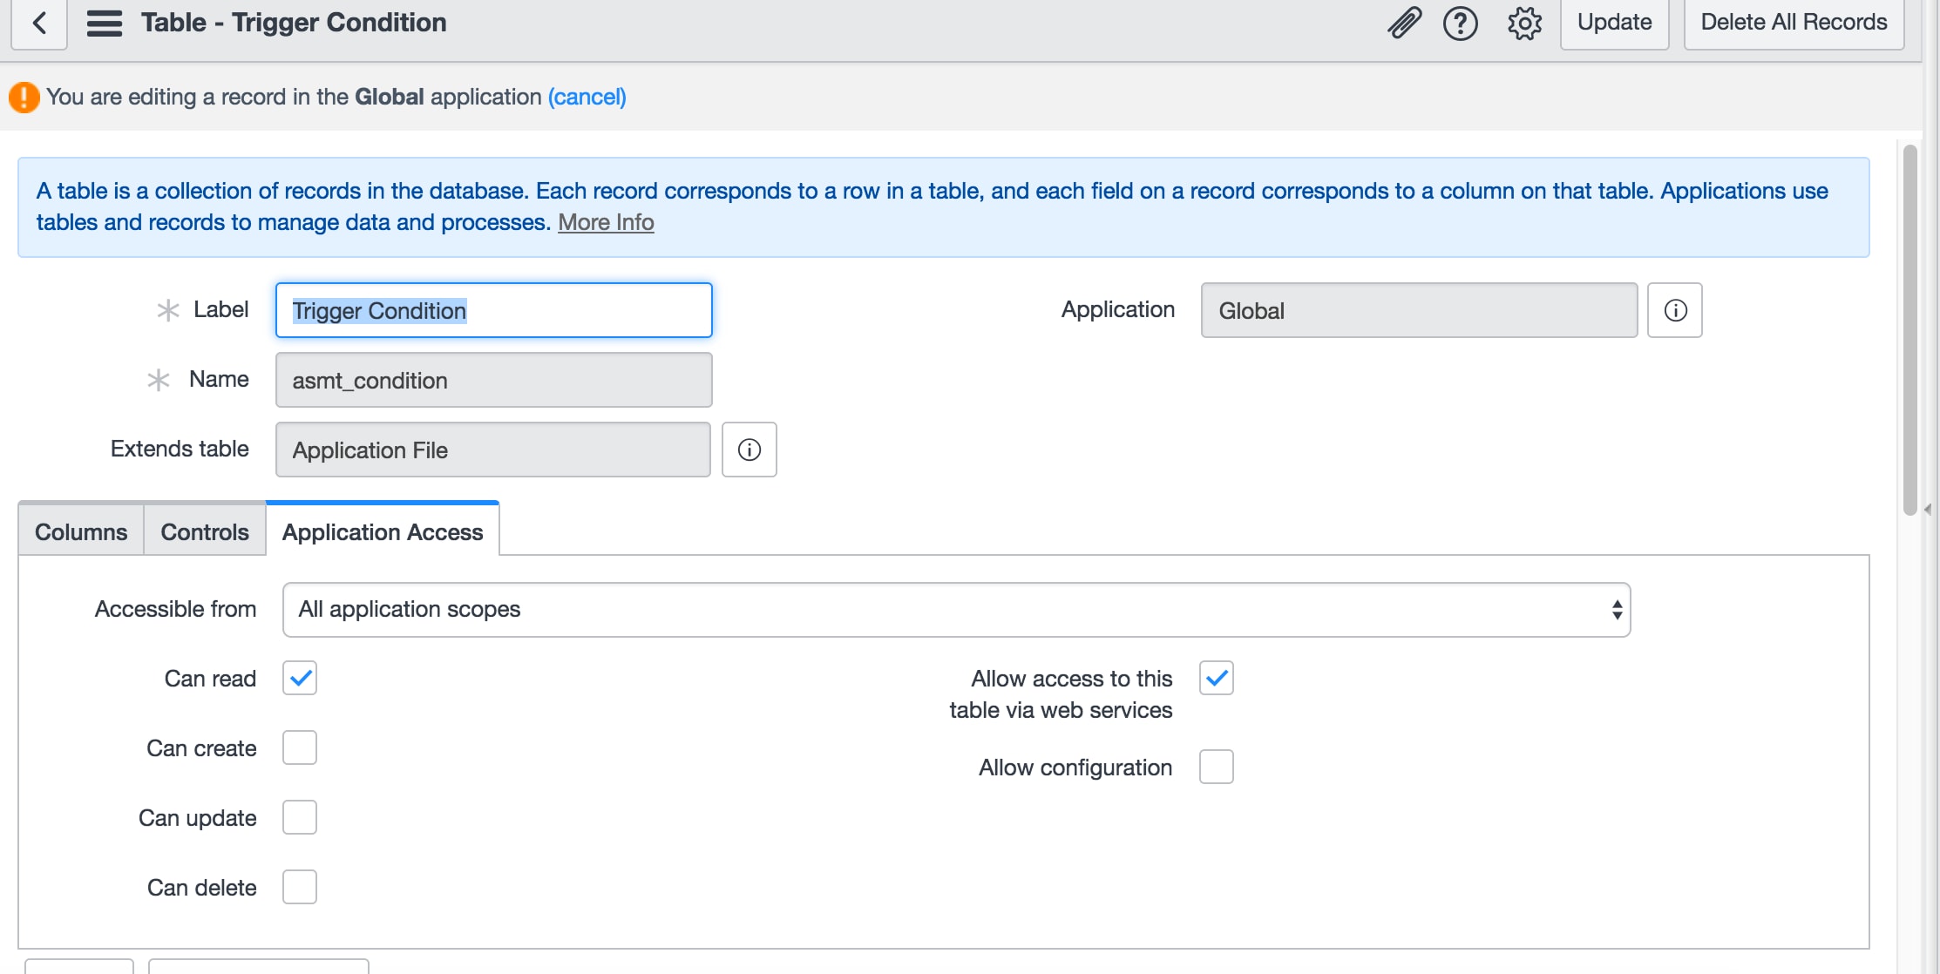The height and width of the screenshot is (974, 1940).
Task: Collapse side panel with small arrow handle
Action: [1928, 509]
